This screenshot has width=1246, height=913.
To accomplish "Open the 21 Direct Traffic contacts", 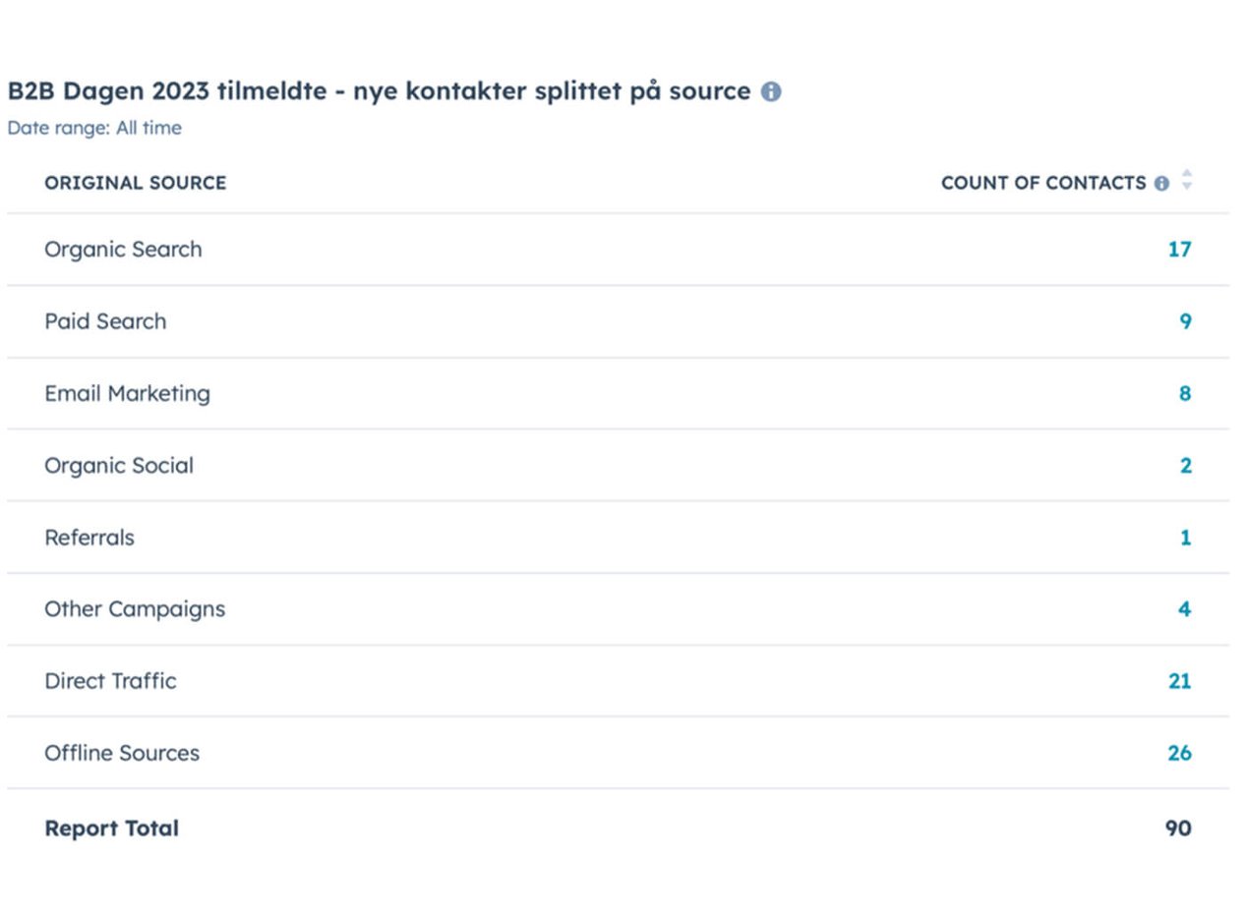I will coord(1179,681).
